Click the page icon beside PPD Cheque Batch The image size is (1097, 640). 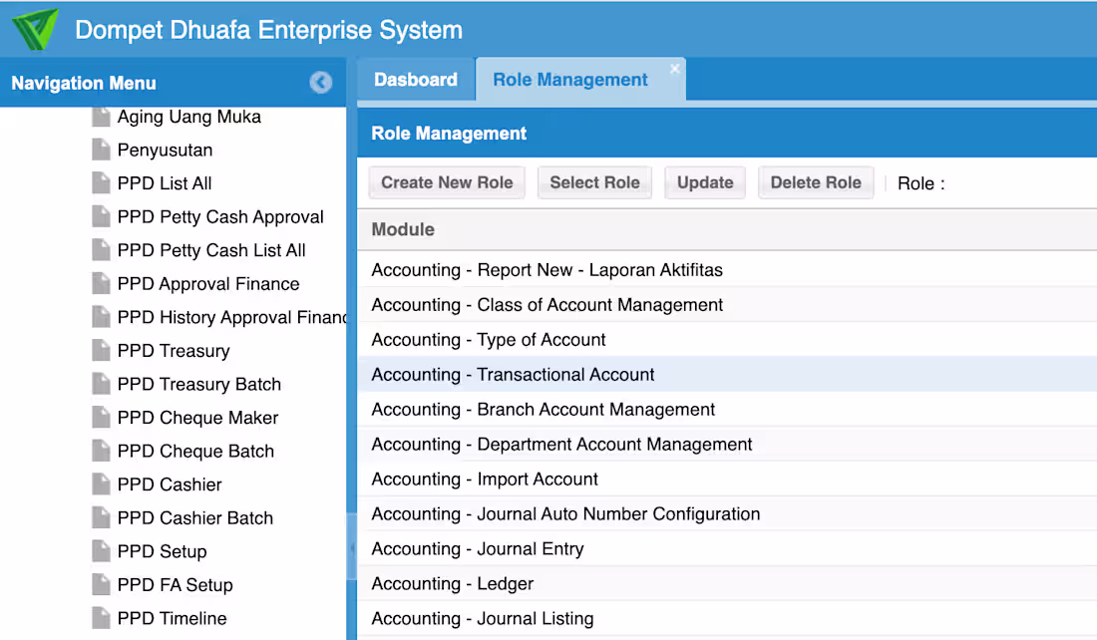coord(101,452)
